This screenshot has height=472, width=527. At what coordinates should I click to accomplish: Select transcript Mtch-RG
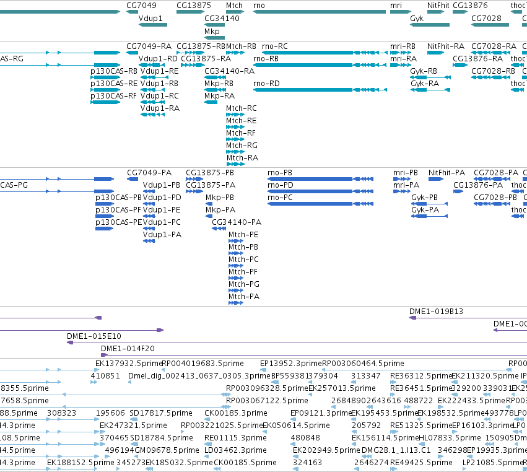click(242, 145)
